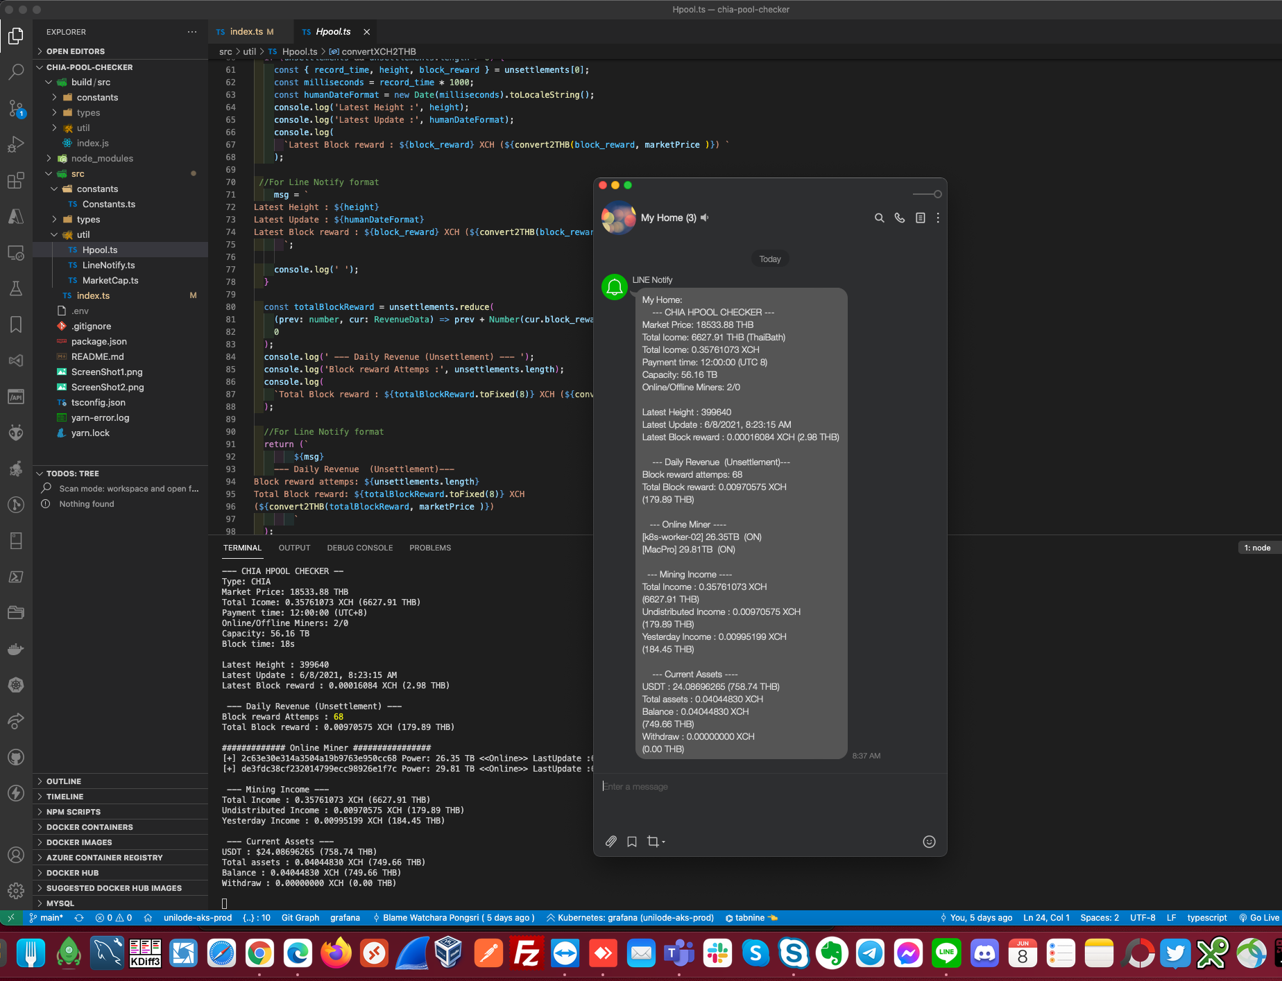Screen dimensions: 1282x981
Task: Open package.json in the explorer
Action: 99,342
